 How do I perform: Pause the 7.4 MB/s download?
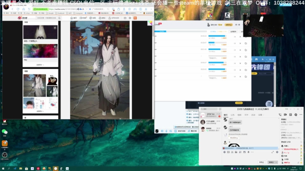click(x=235, y=63)
